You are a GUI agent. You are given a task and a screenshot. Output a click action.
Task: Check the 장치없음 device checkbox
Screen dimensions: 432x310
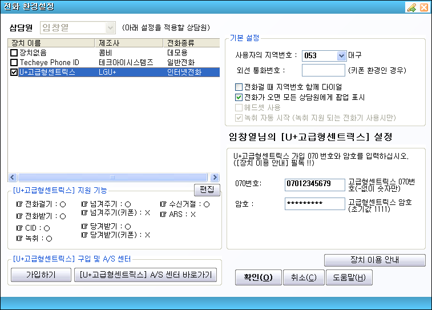pyautogui.click(x=14, y=53)
